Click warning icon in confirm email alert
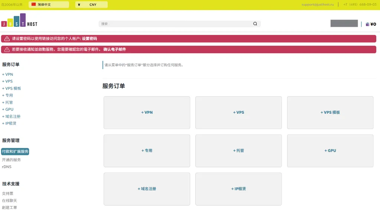The height and width of the screenshot is (210, 380). (7, 49)
